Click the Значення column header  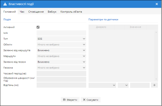coord(135,27)
